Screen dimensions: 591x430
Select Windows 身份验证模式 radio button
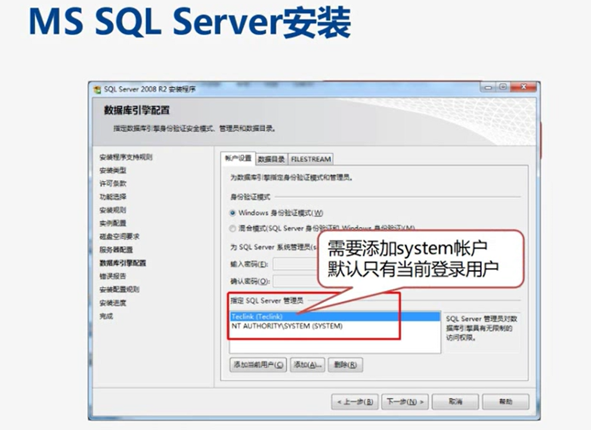tap(233, 213)
